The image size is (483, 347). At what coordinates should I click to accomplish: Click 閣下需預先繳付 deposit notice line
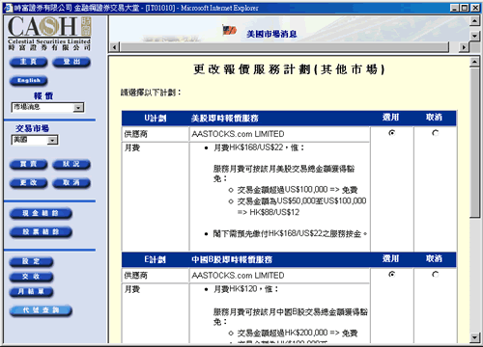[290, 234]
